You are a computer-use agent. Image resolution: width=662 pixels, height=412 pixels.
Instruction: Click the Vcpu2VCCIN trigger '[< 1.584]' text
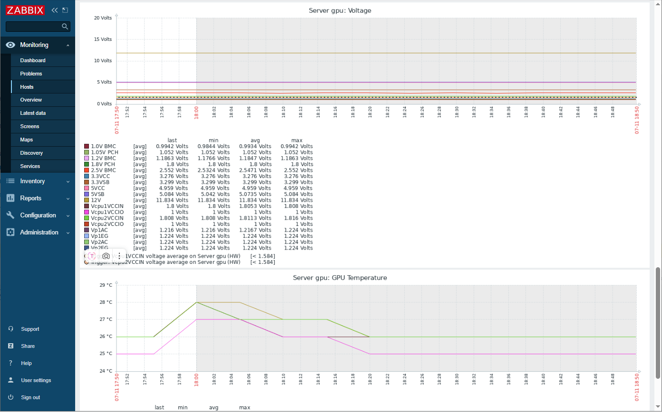pos(263,262)
